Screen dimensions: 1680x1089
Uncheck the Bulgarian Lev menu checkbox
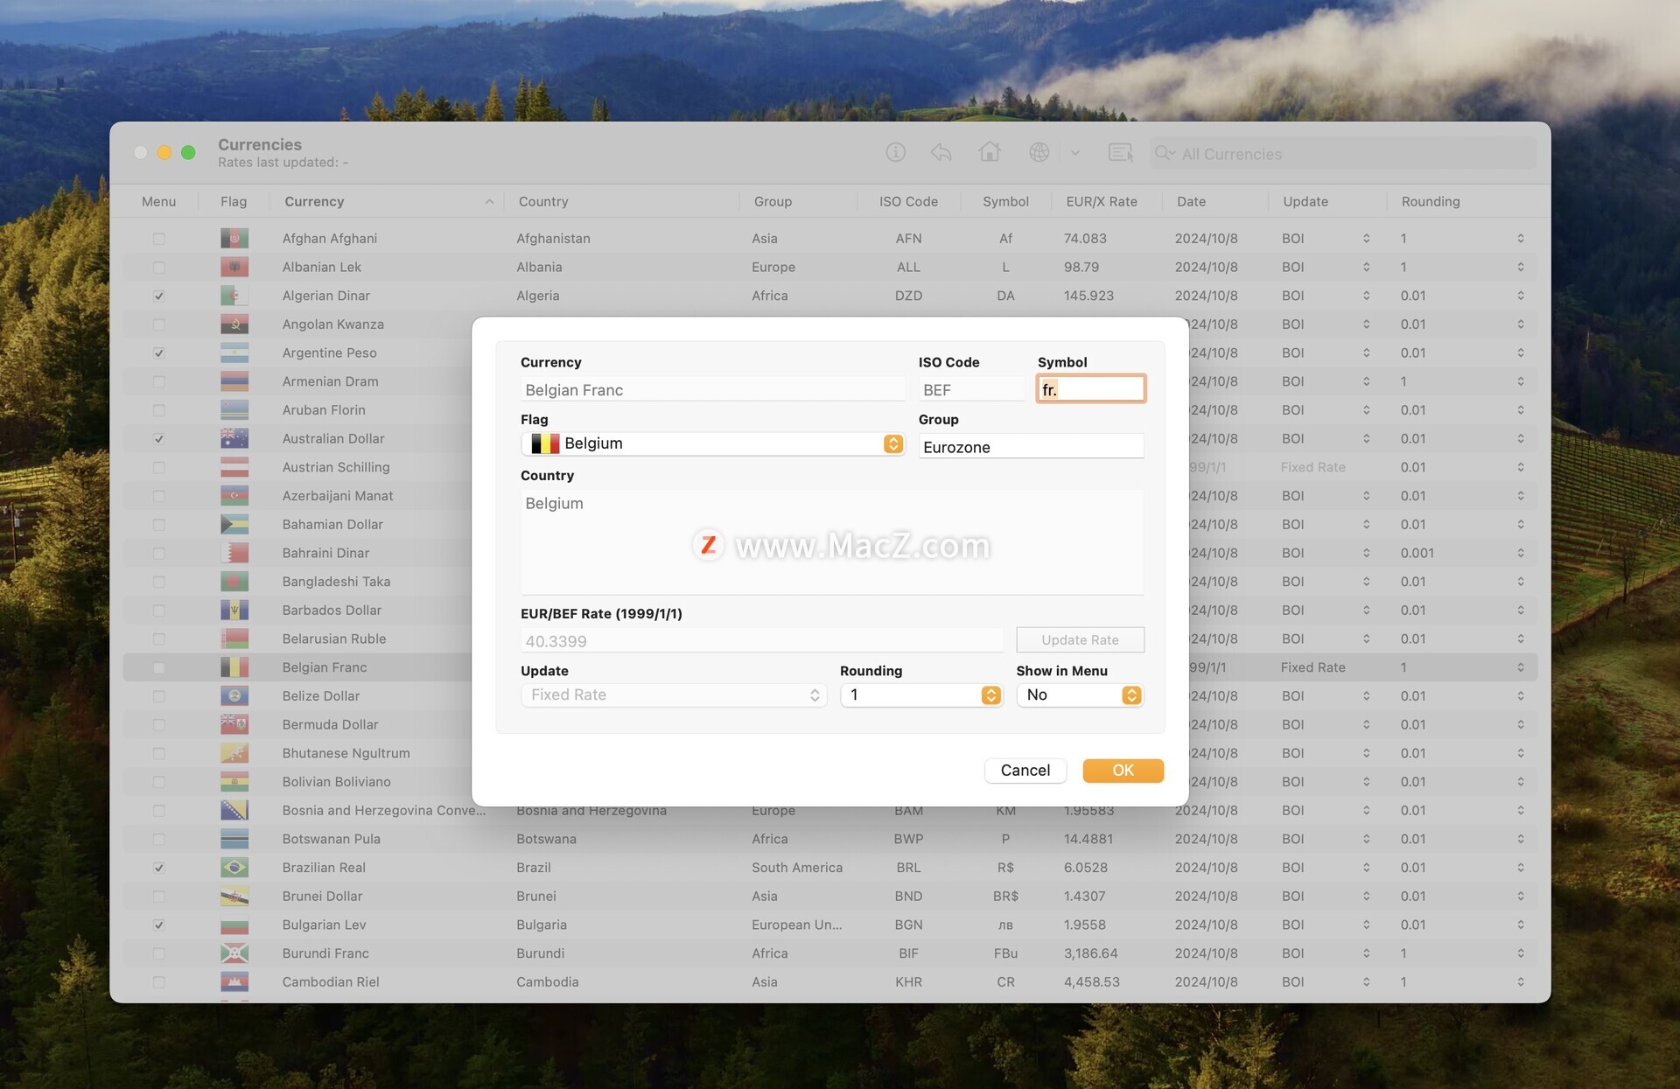158,925
